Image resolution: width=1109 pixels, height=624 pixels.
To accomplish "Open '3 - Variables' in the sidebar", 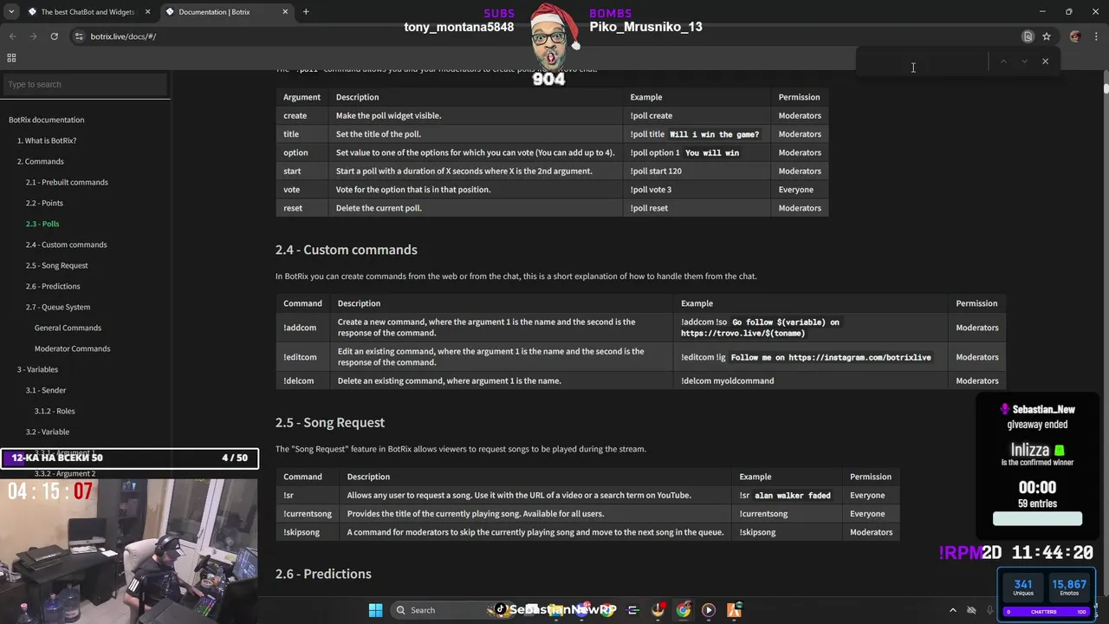I will tap(38, 369).
